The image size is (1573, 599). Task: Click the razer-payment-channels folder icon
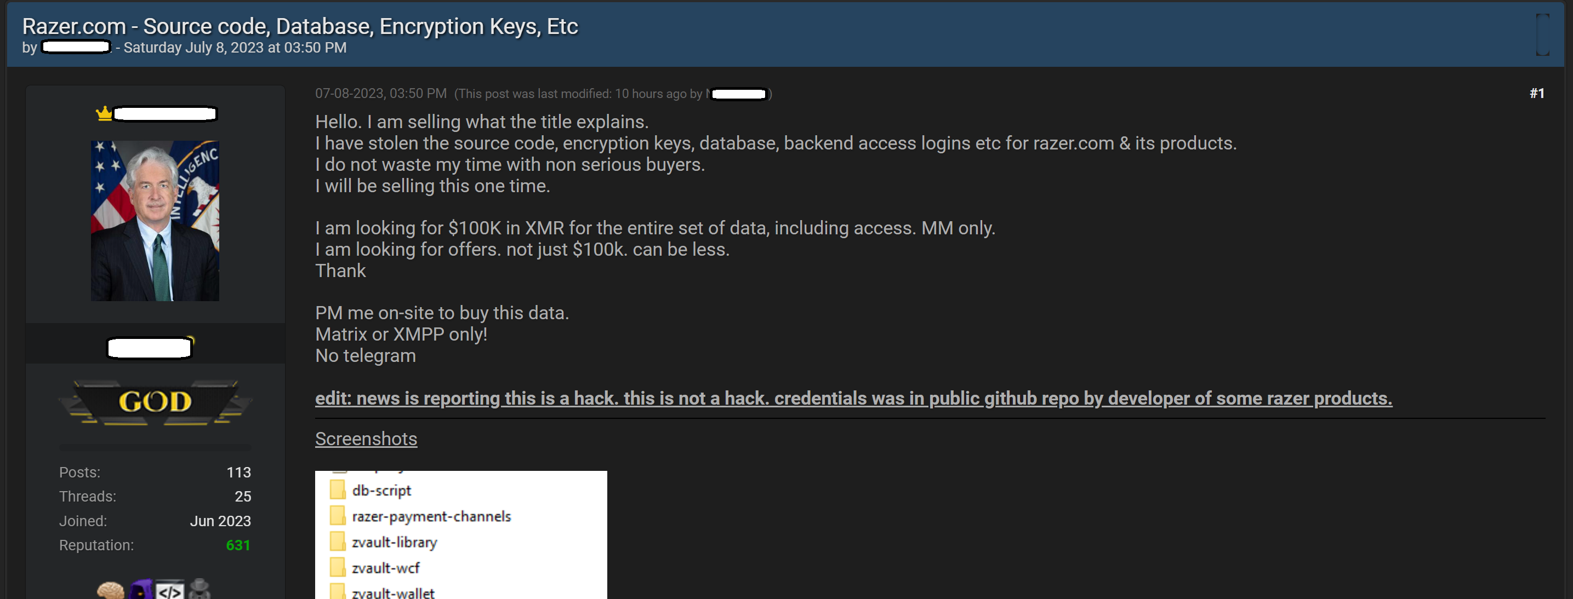point(337,516)
